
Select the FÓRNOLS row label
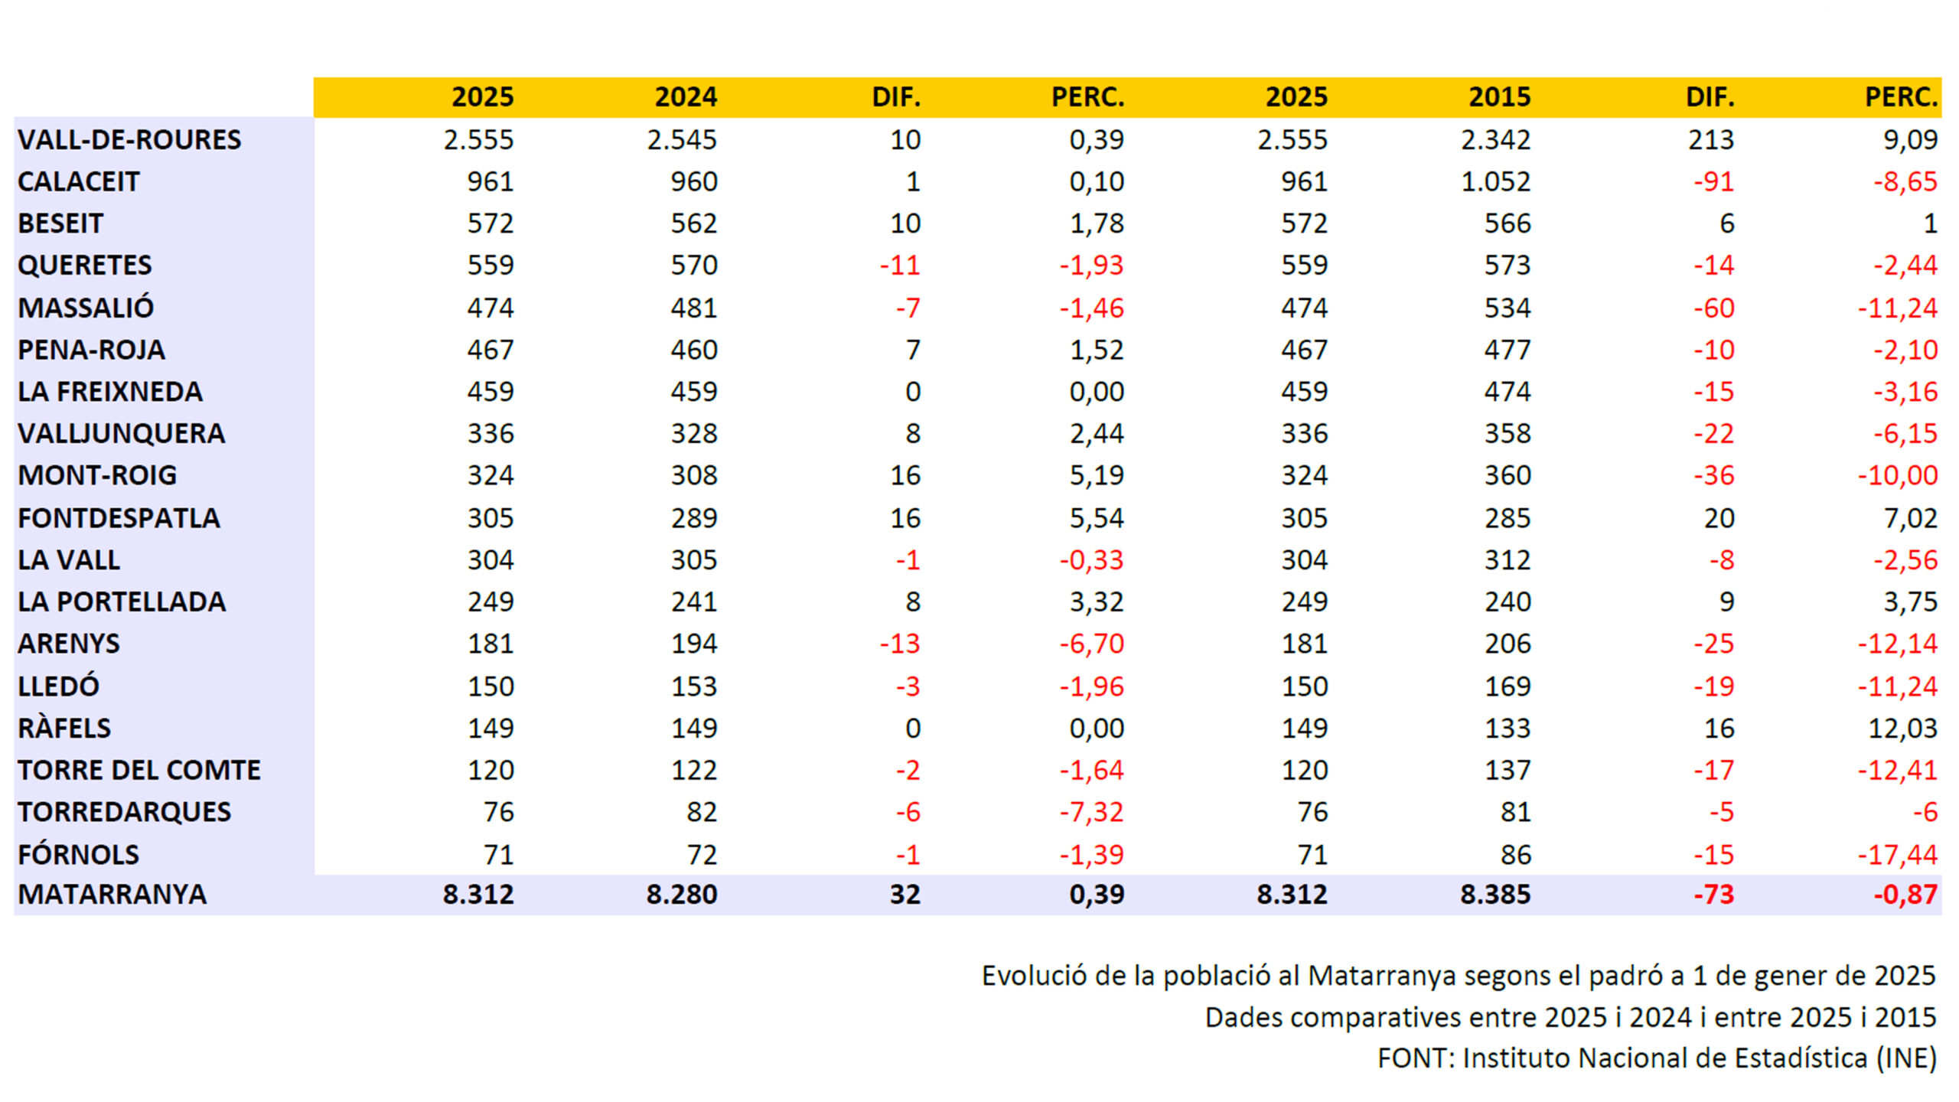(x=79, y=854)
